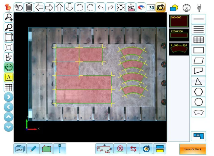Toggle the text label 'A' button

(8, 77)
